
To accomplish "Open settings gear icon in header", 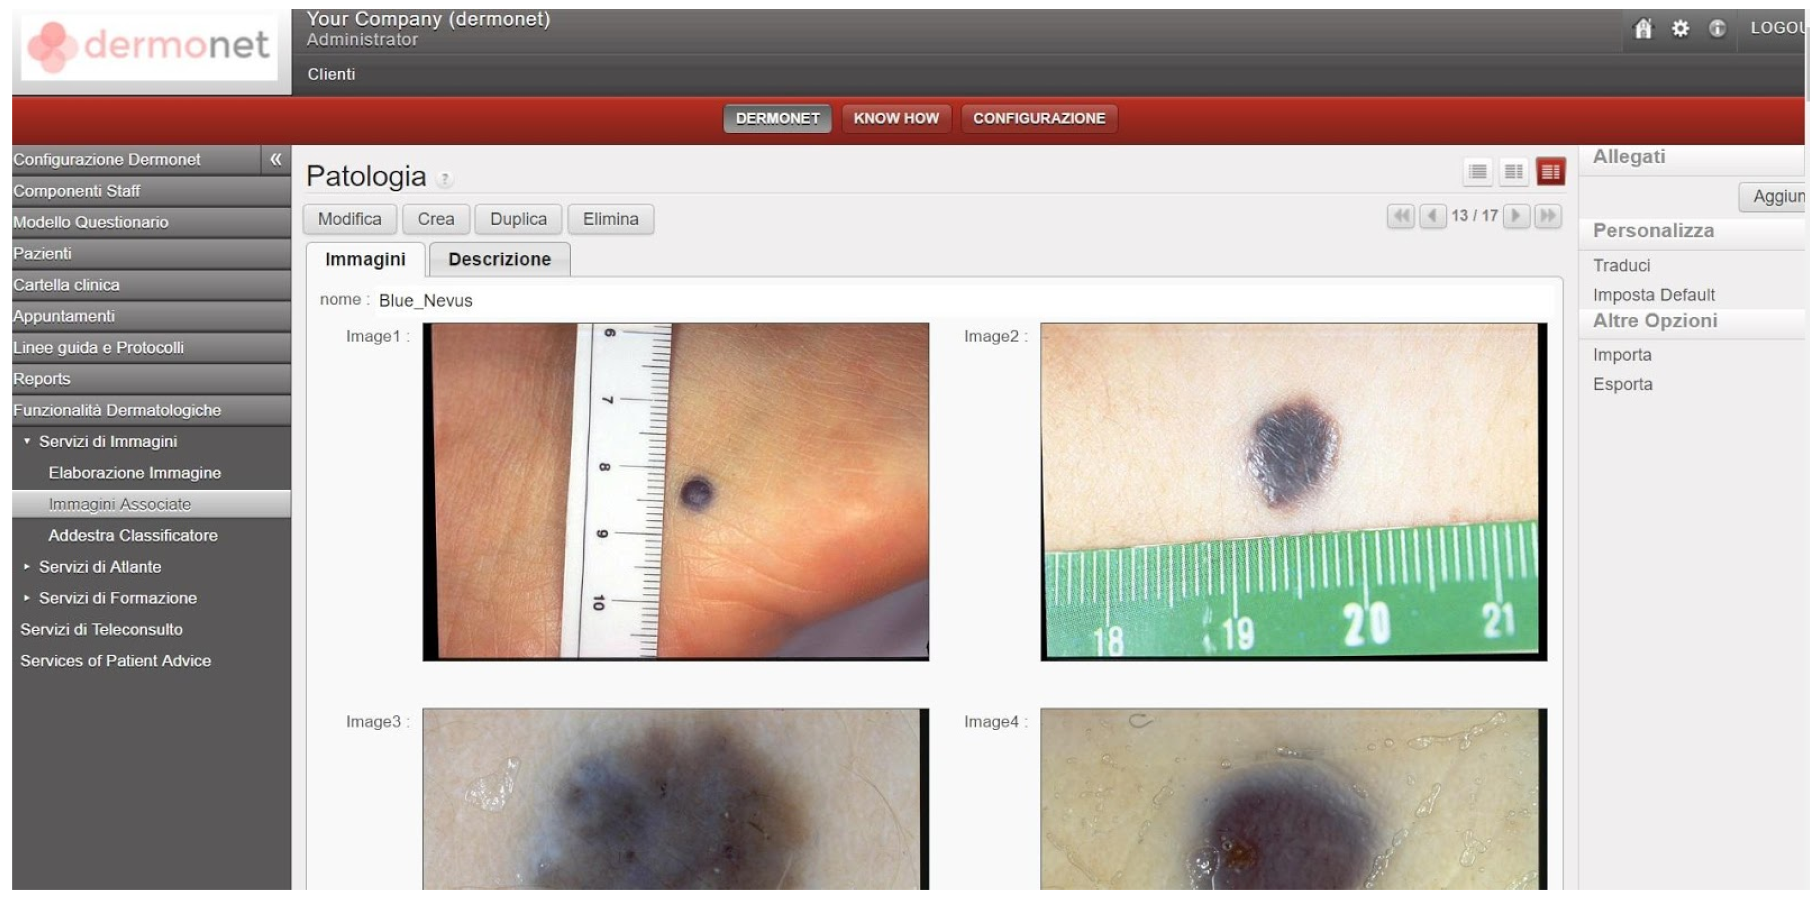I will 1680,29.
